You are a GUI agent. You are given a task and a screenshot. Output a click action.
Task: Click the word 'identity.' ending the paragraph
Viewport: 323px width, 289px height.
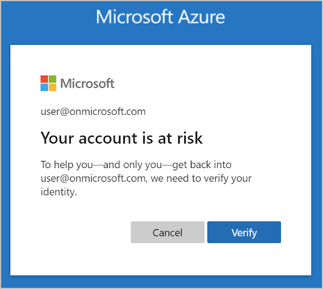click(59, 192)
